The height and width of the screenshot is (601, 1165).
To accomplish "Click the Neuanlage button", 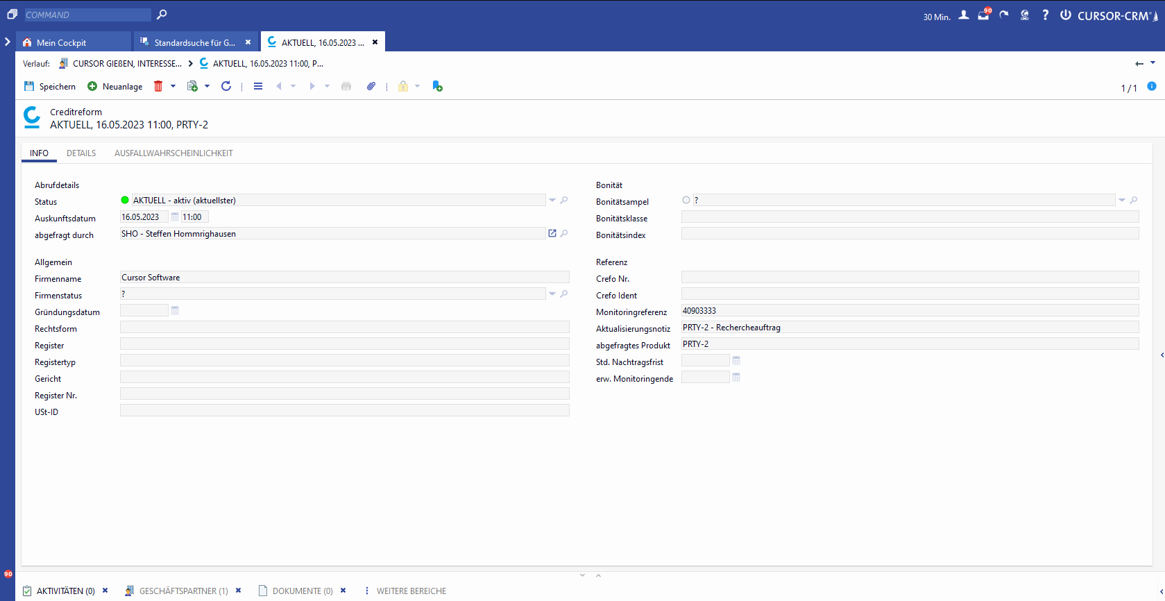I will (x=115, y=86).
